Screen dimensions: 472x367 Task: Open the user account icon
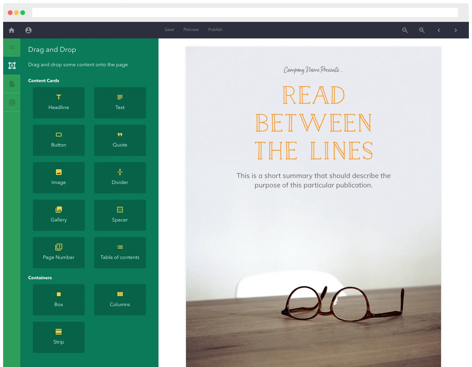click(x=28, y=30)
